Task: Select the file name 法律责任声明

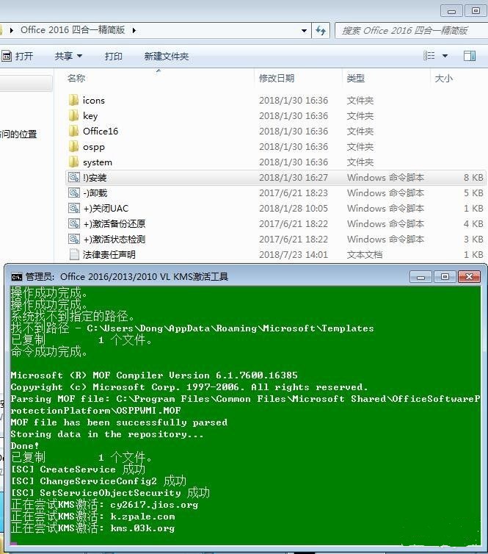Action: coord(109,255)
